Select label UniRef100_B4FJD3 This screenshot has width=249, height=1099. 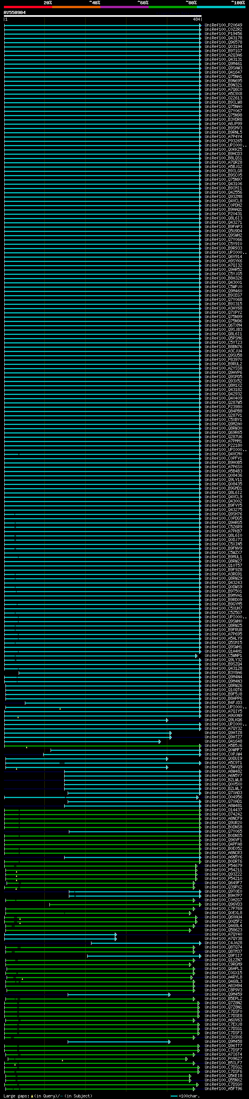click(223, 703)
